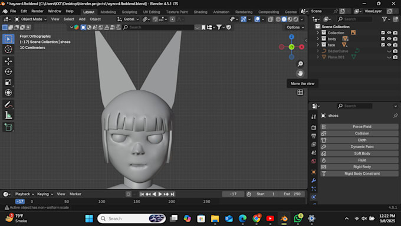Add a Force Field physics
Image resolution: width=401 pixels, height=226 pixels.
[x=359, y=127]
